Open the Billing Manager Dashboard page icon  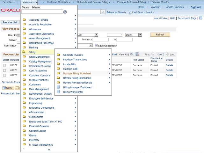[58, 87]
